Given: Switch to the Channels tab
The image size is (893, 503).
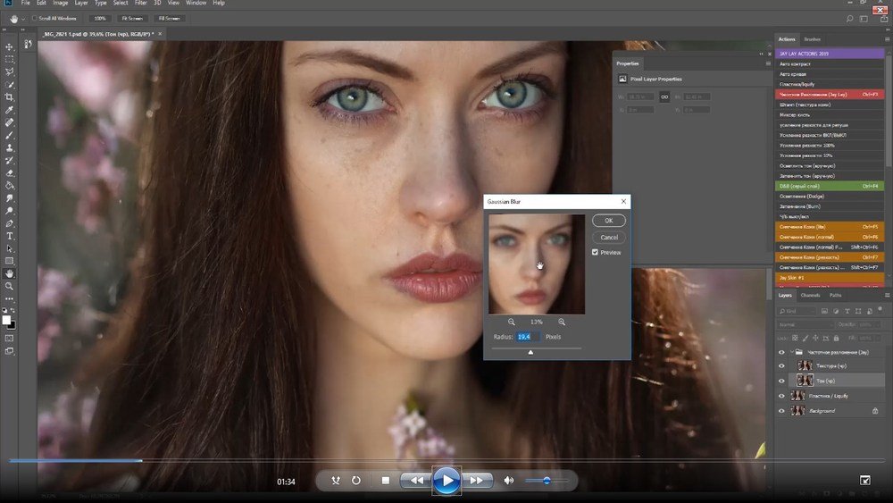Looking at the screenshot, I should pyautogui.click(x=810, y=295).
